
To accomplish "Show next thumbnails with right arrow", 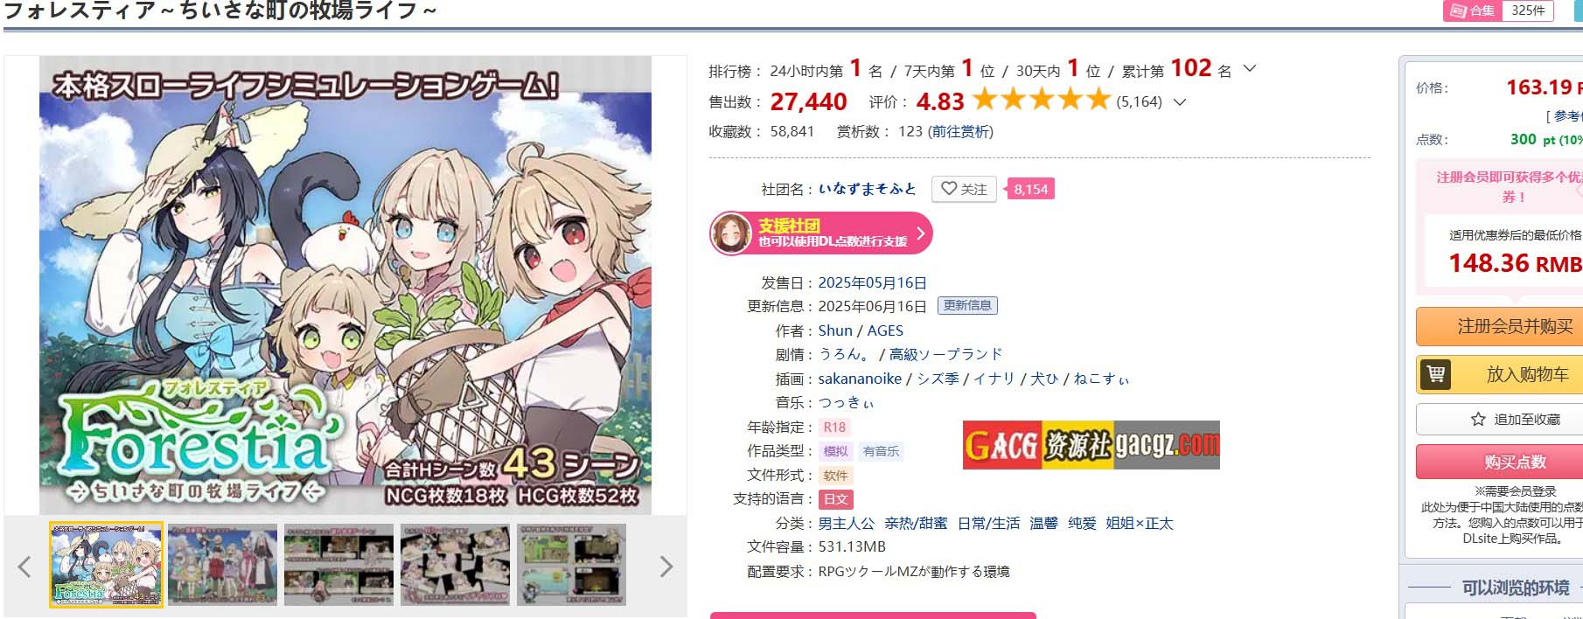I will pos(666,567).
